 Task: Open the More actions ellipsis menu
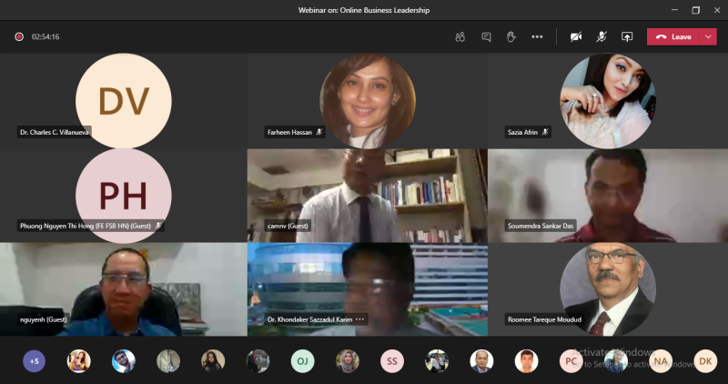click(x=537, y=36)
